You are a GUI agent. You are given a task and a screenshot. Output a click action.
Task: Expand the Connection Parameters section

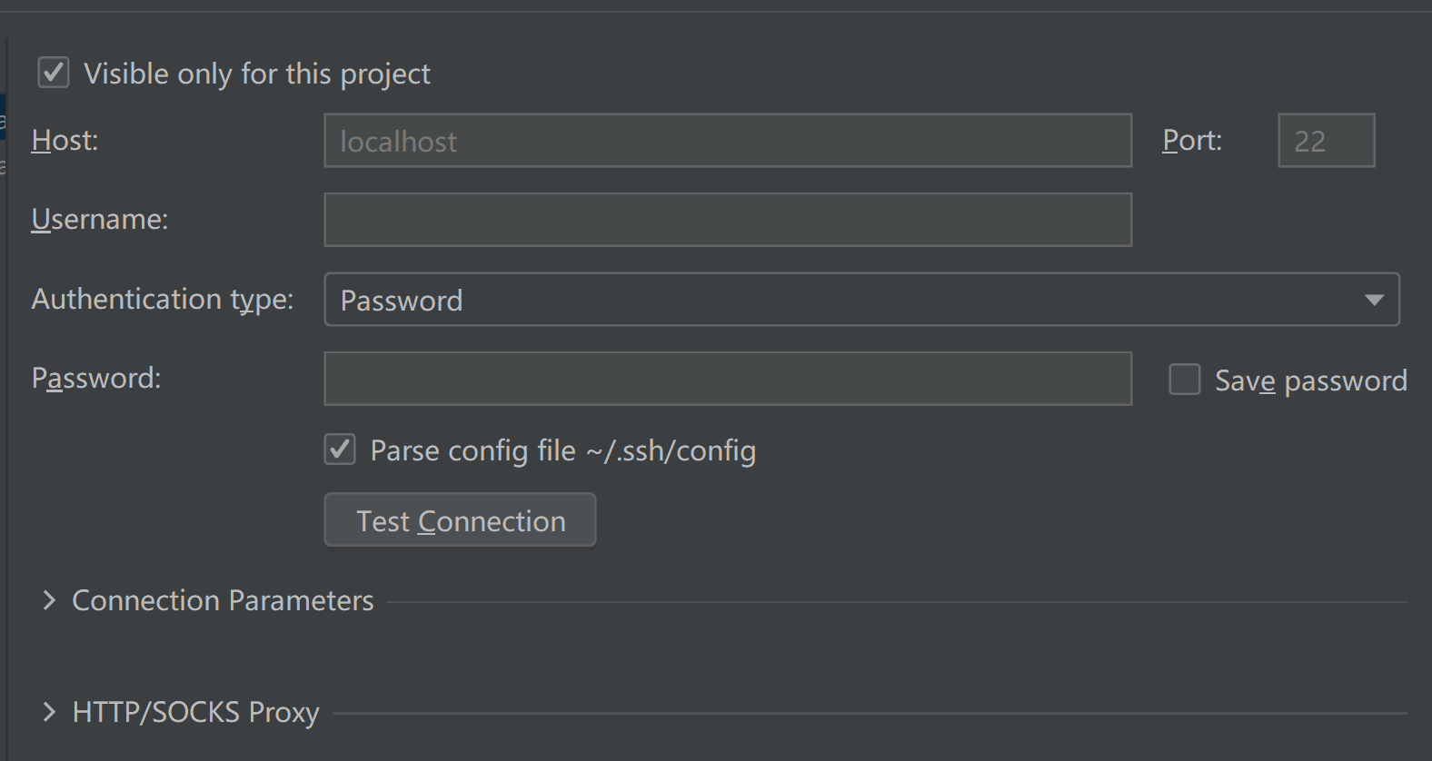tap(49, 600)
